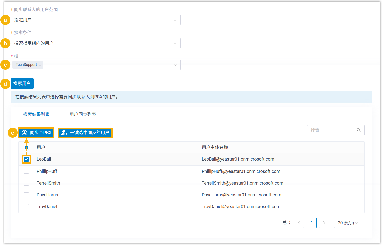Switch to the 用户同步列表 tab

click(x=83, y=114)
